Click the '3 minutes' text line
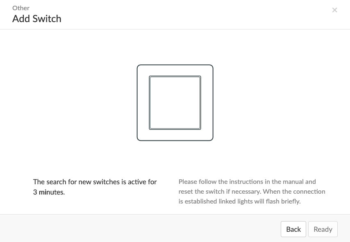The height and width of the screenshot is (242, 350). click(49, 192)
